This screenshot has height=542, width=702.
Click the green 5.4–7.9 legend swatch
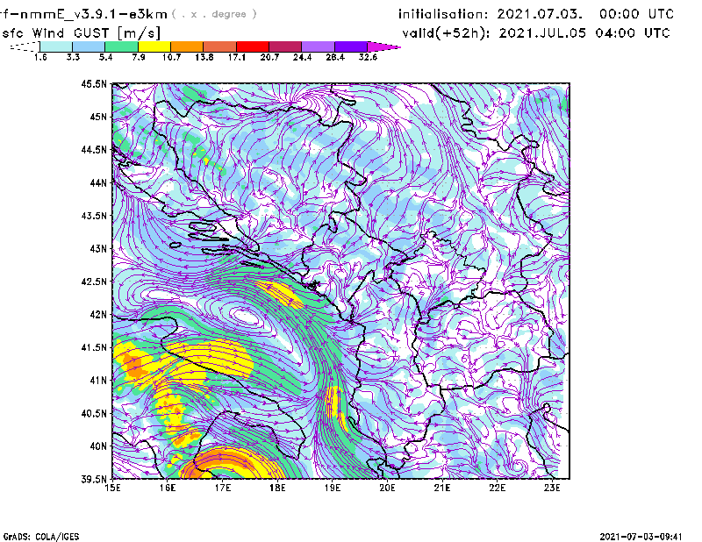(x=121, y=46)
